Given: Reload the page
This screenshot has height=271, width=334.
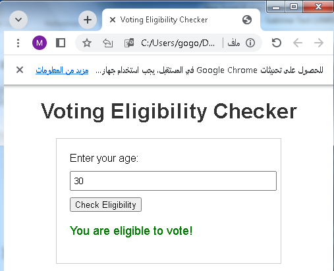Looking at the screenshot, I should point(276,43).
